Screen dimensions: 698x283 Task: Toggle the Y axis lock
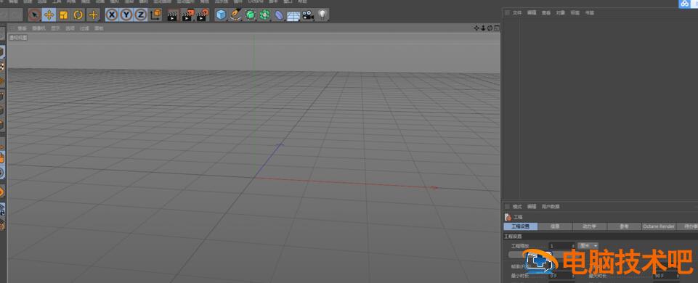tap(126, 15)
